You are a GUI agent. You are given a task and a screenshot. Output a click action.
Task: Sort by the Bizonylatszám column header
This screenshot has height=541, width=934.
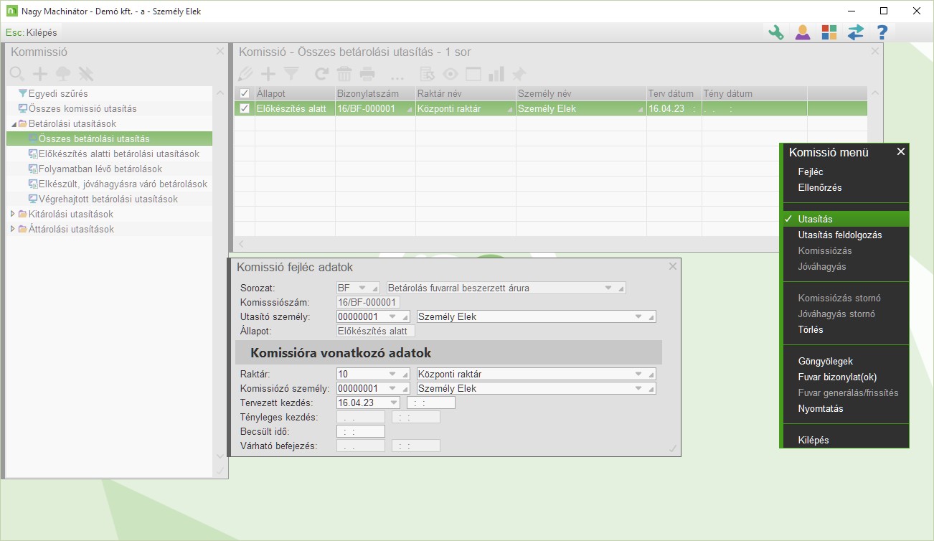click(374, 93)
